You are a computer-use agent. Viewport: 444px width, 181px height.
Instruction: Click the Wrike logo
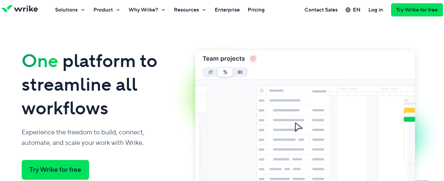(x=20, y=9)
